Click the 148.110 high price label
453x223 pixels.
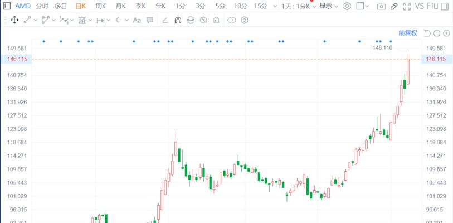[x=382, y=48]
